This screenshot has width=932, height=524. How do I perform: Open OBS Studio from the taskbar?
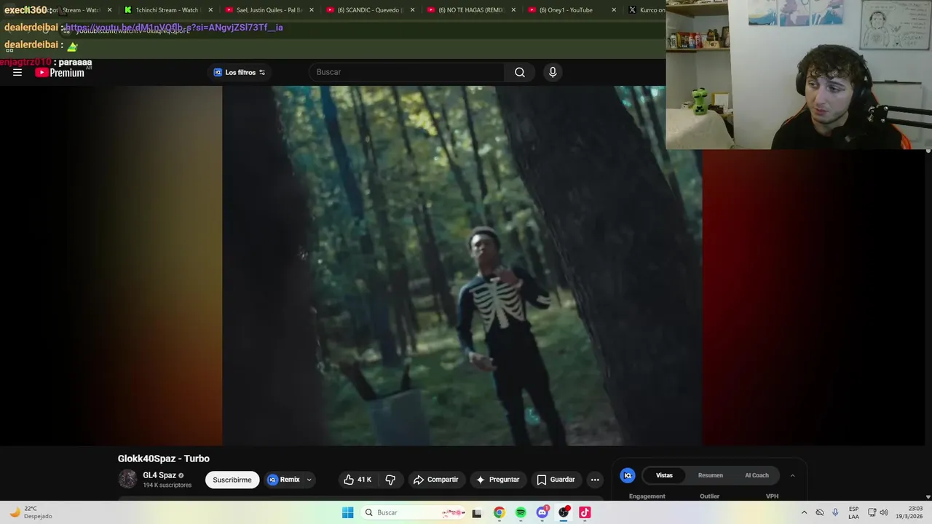click(x=564, y=512)
